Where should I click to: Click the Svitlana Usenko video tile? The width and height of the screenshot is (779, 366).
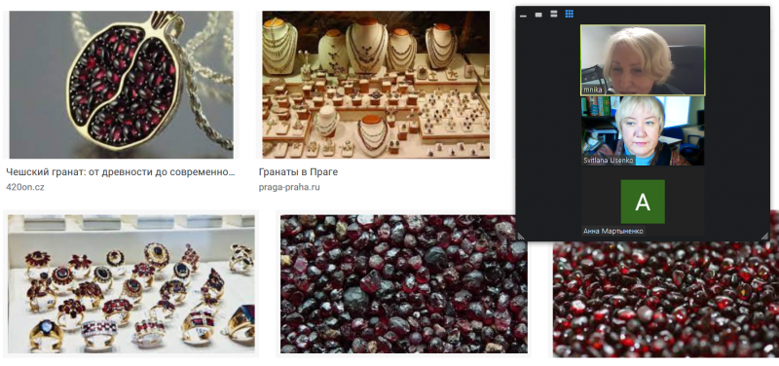[643, 131]
